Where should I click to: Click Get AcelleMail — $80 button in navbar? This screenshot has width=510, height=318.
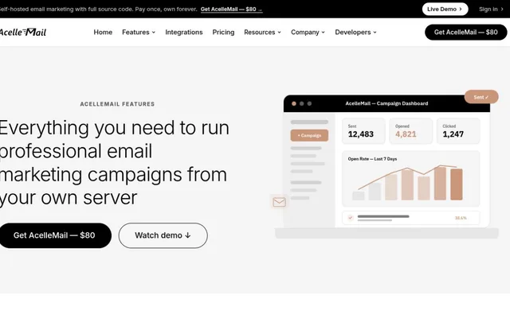465,32
